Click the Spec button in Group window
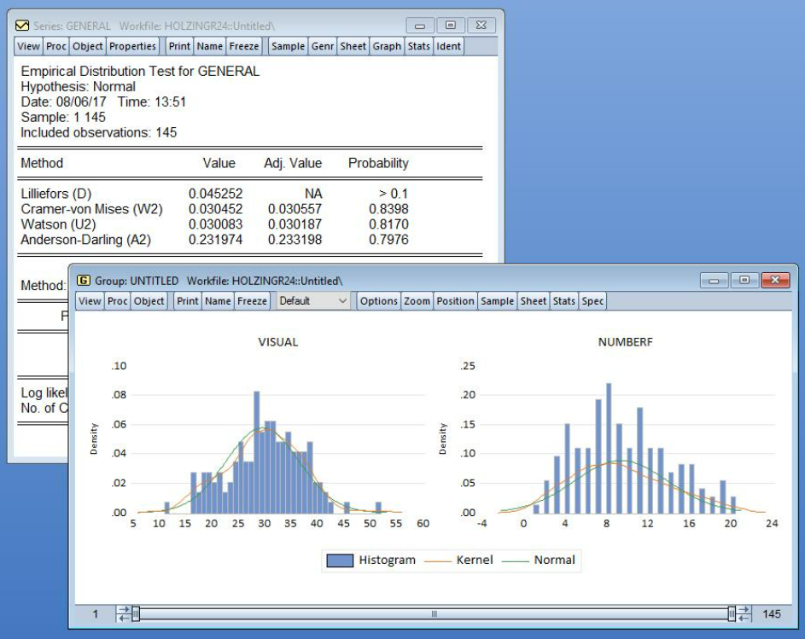 pyautogui.click(x=592, y=301)
